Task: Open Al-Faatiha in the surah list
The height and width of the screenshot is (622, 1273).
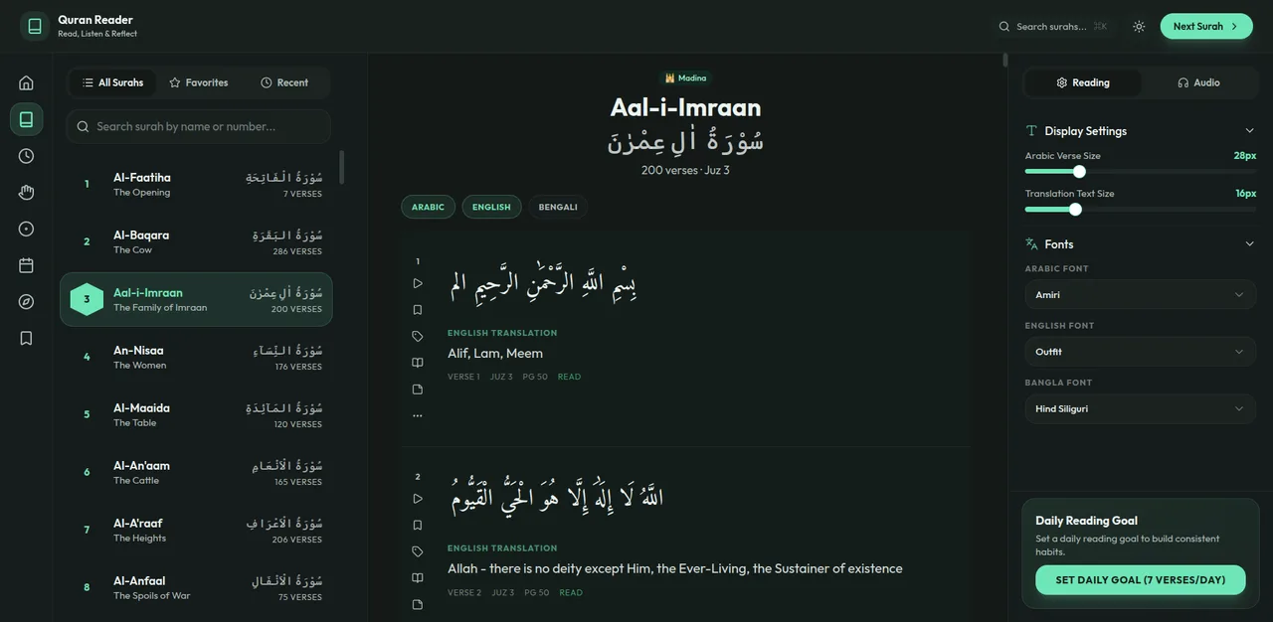Action: point(196,184)
